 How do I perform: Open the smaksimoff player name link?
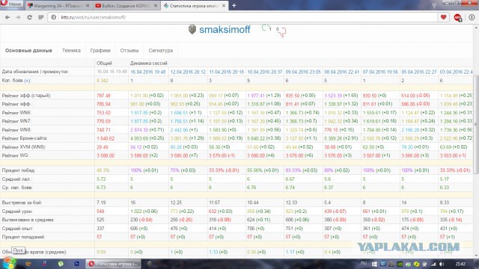point(225,30)
